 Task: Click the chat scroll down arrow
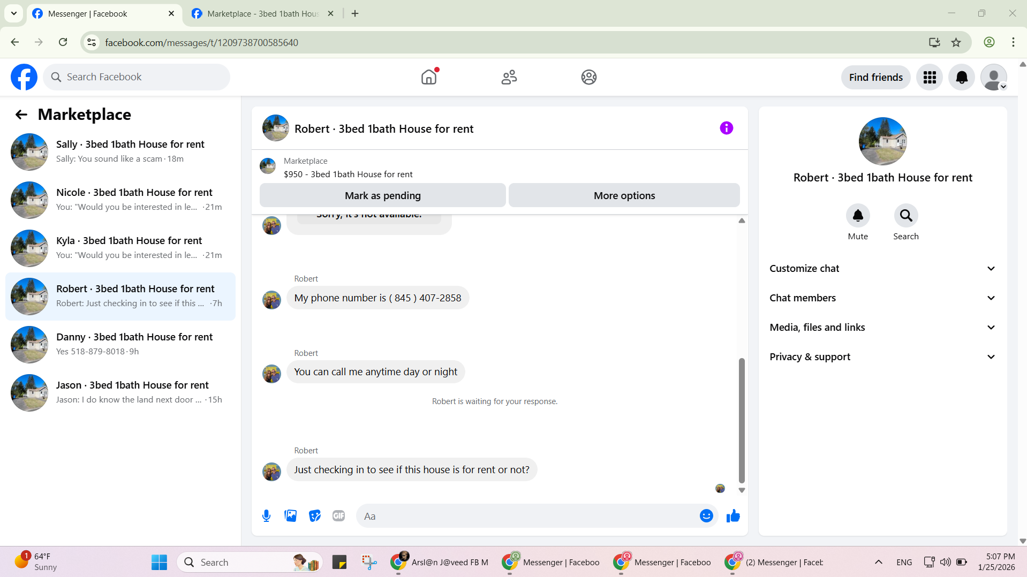click(742, 490)
